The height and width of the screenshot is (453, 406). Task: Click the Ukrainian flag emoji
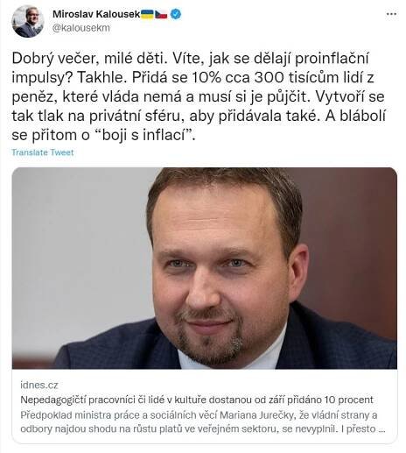(147, 14)
